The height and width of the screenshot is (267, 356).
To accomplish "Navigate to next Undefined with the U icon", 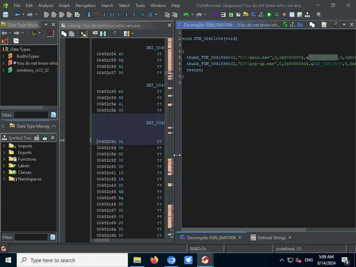I will (120, 15).
